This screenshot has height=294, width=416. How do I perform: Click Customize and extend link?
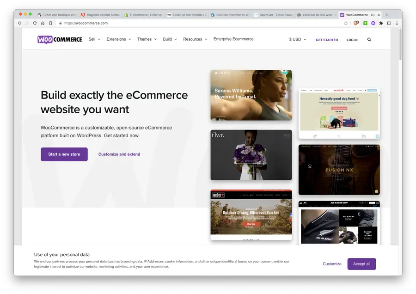[x=119, y=154]
